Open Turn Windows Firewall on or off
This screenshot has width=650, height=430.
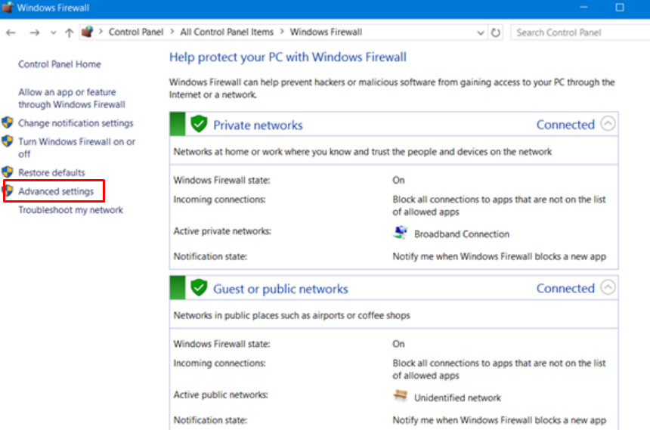[x=76, y=147]
